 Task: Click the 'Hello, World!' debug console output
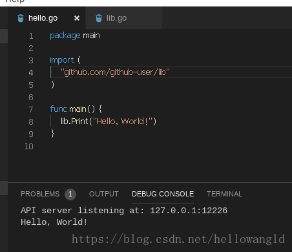[x=54, y=222]
